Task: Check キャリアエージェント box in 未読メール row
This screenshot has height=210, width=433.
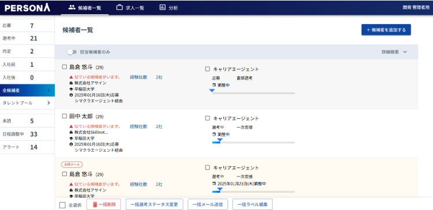Action: click(x=208, y=167)
